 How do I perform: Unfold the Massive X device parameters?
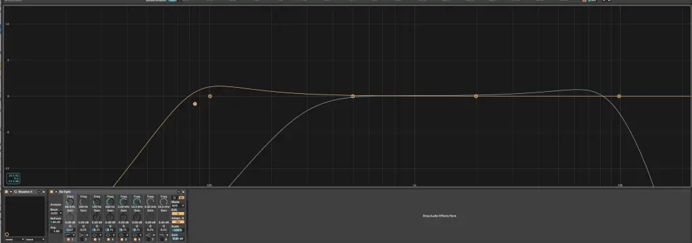[11, 192]
